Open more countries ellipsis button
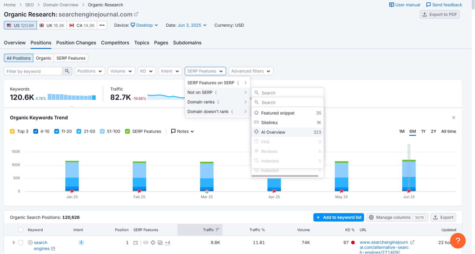The width and height of the screenshot is (475, 254). pyautogui.click(x=102, y=25)
